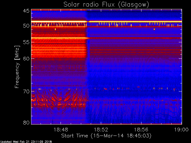Click the 50 frequency axis label
Image resolution: width=191 pixels, height=143 pixels.
26,26
